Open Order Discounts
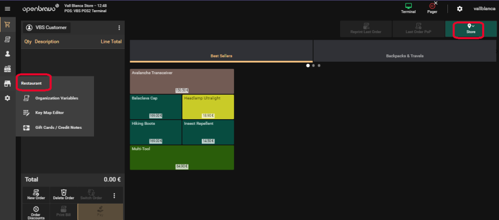 coord(36,212)
